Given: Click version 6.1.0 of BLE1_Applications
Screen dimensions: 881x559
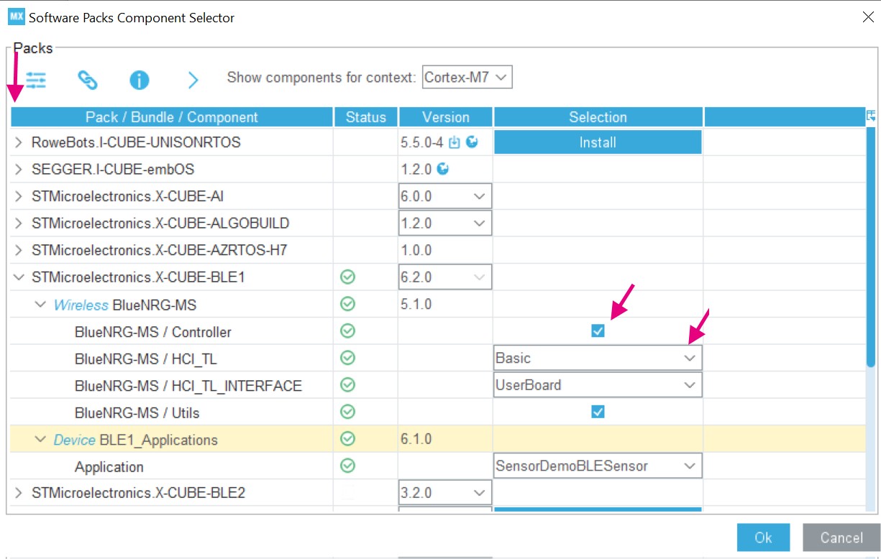Looking at the screenshot, I should (x=416, y=439).
